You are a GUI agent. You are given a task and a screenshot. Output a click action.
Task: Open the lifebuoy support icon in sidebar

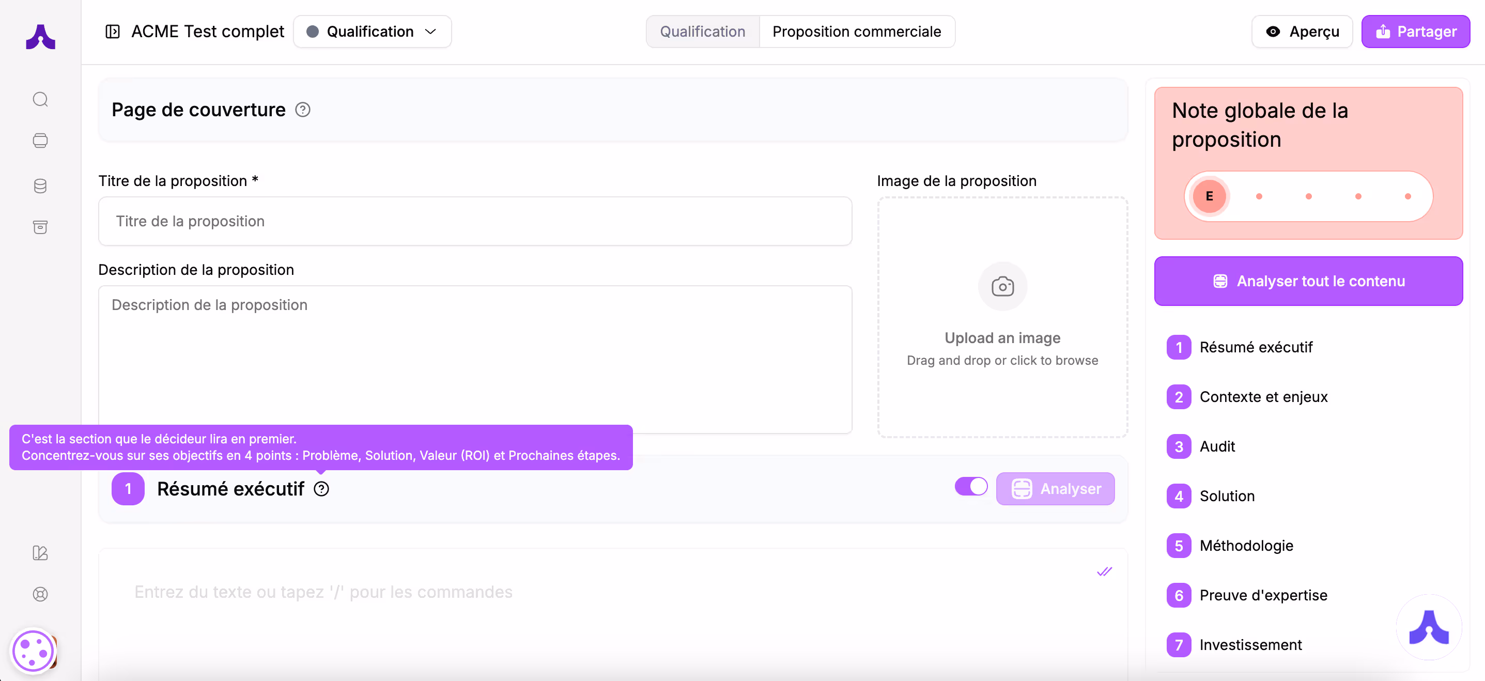click(x=40, y=594)
